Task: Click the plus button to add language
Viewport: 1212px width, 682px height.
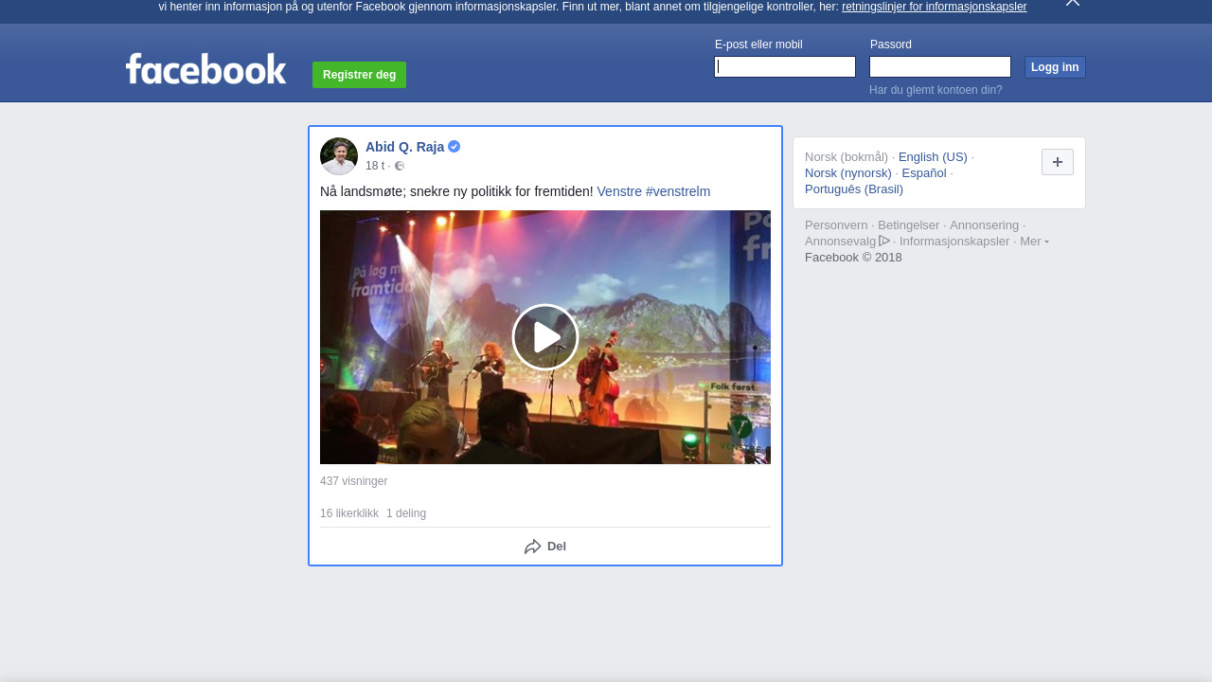Action: pos(1058,162)
